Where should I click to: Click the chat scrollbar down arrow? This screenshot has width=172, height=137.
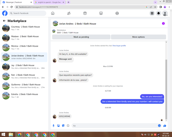point(166,121)
